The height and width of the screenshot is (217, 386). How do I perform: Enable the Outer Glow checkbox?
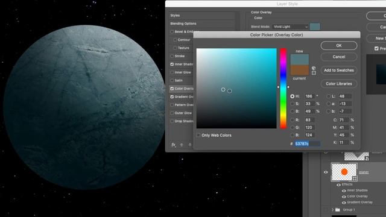[x=172, y=113]
